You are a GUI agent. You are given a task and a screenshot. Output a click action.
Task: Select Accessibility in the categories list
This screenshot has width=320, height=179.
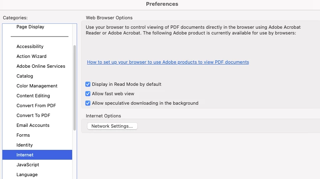click(30, 46)
